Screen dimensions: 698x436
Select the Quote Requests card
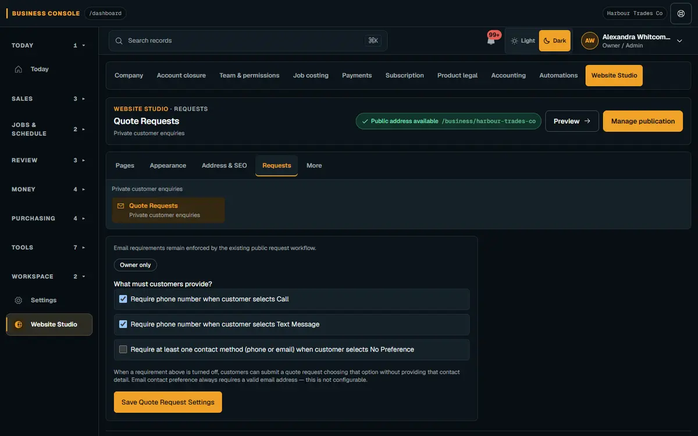click(168, 210)
